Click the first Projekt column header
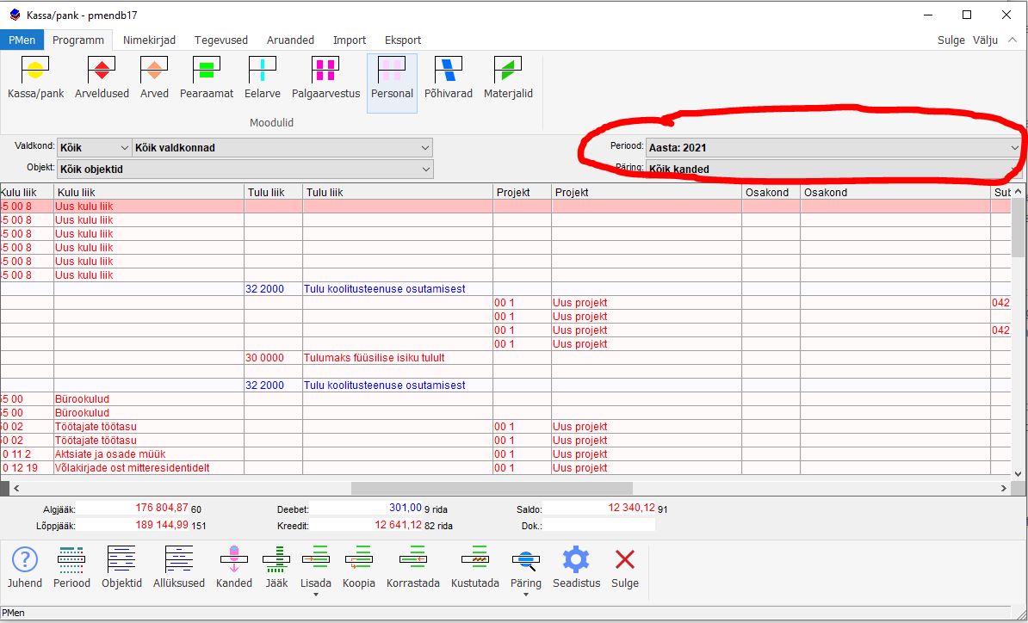 tap(522, 193)
